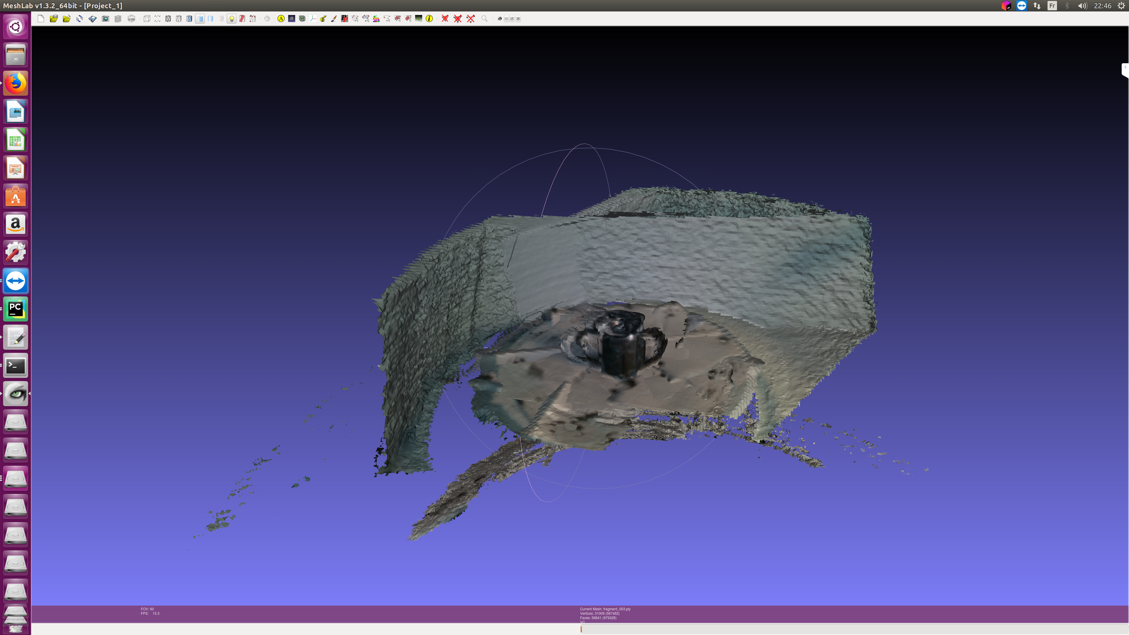Switch to hidden lines render mode

(178, 19)
